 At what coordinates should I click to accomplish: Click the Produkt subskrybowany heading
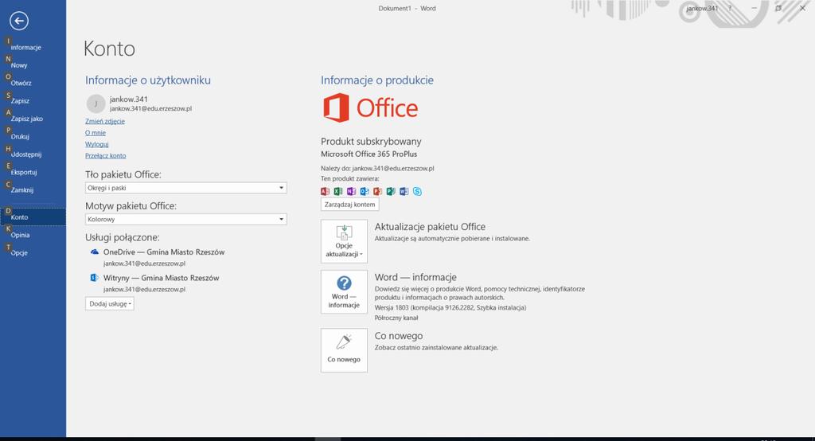[x=371, y=142]
